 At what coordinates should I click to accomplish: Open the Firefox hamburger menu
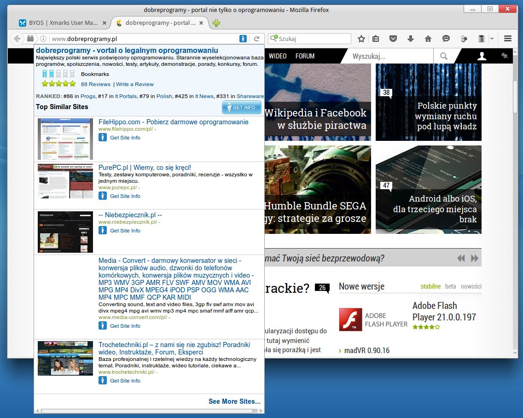pos(508,39)
